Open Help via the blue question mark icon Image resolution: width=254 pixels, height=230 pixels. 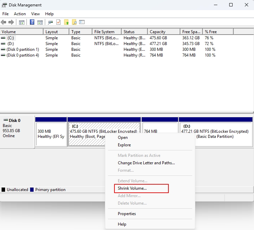tap(32, 22)
